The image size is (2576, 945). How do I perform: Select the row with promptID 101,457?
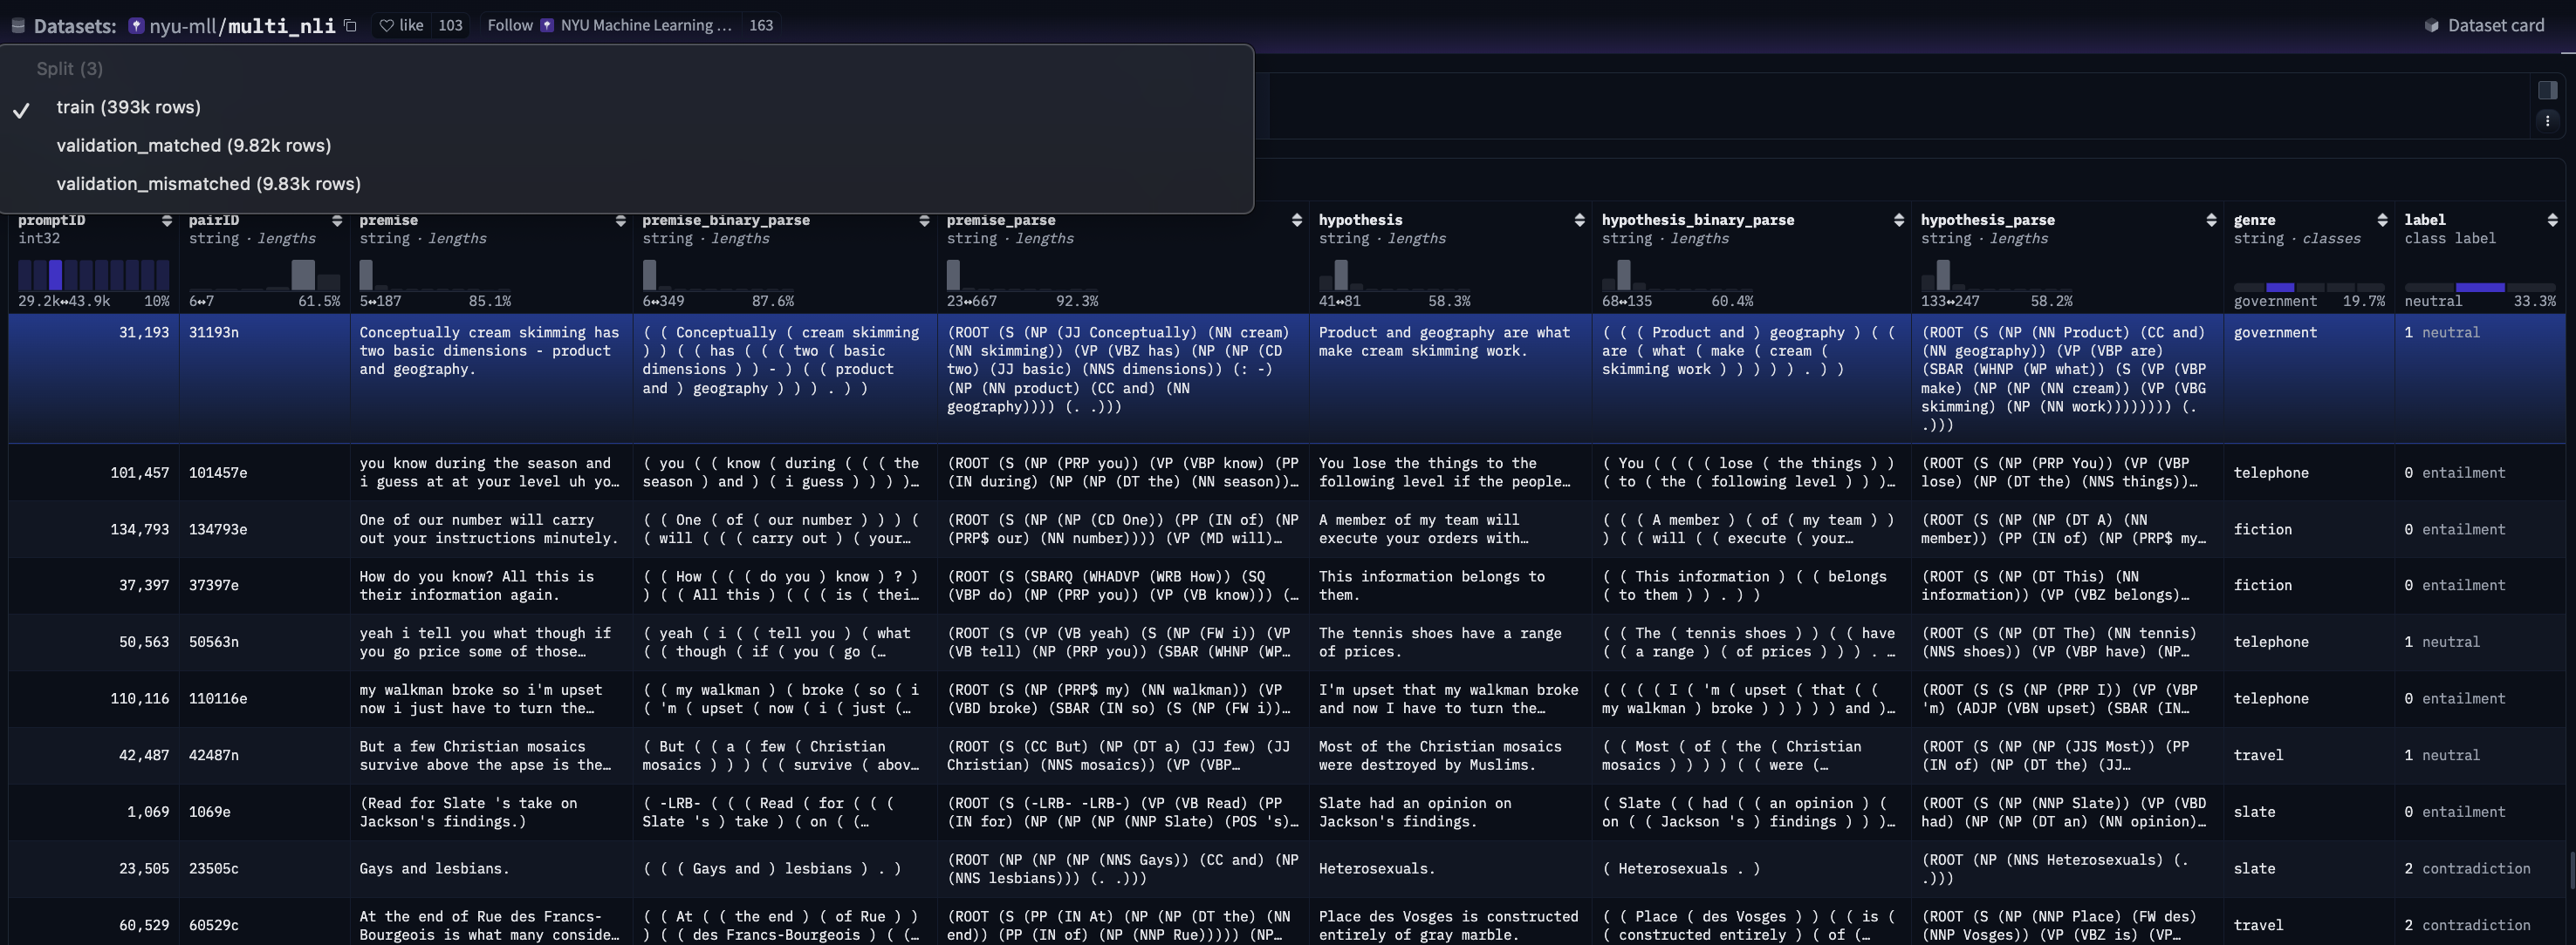139,473
